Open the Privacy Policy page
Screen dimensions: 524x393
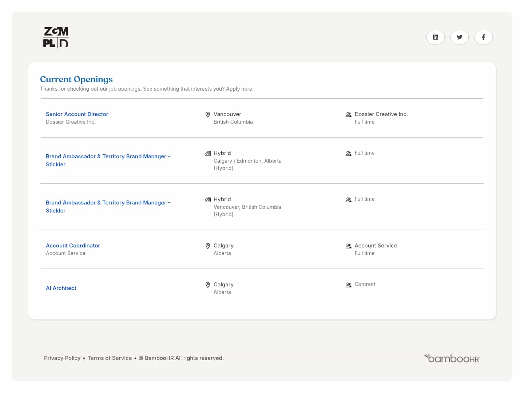coord(62,358)
